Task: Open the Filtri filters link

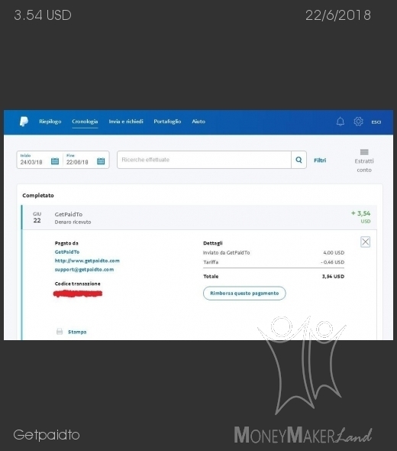Action: [x=320, y=161]
